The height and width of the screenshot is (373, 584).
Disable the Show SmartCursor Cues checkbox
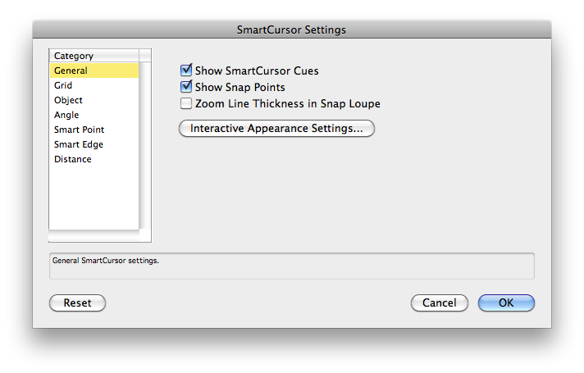click(x=186, y=71)
